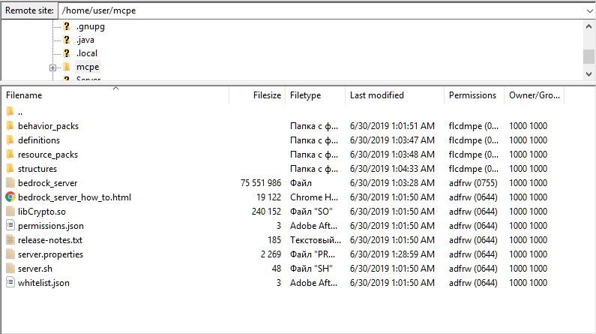Click the Текстовый... filetype cell
The width and height of the screenshot is (596, 334).
(x=316, y=240)
